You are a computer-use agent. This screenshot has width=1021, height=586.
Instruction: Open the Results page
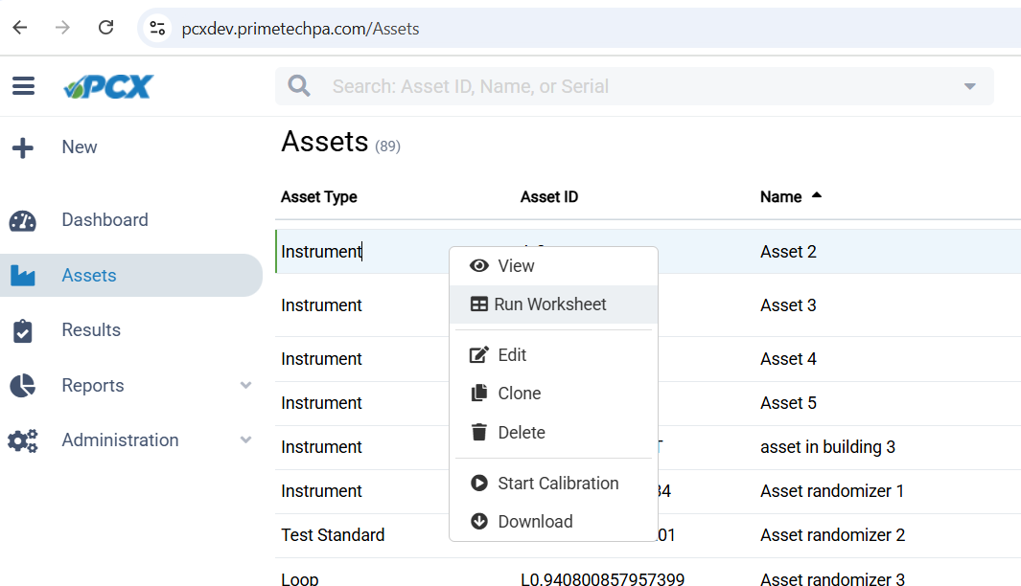[91, 329]
